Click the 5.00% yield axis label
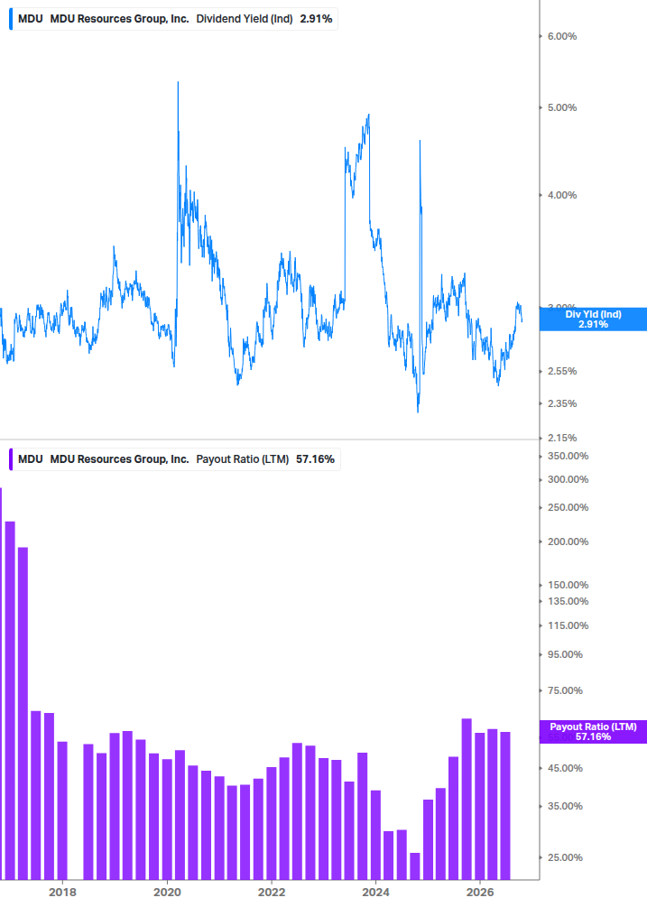 pos(562,107)
